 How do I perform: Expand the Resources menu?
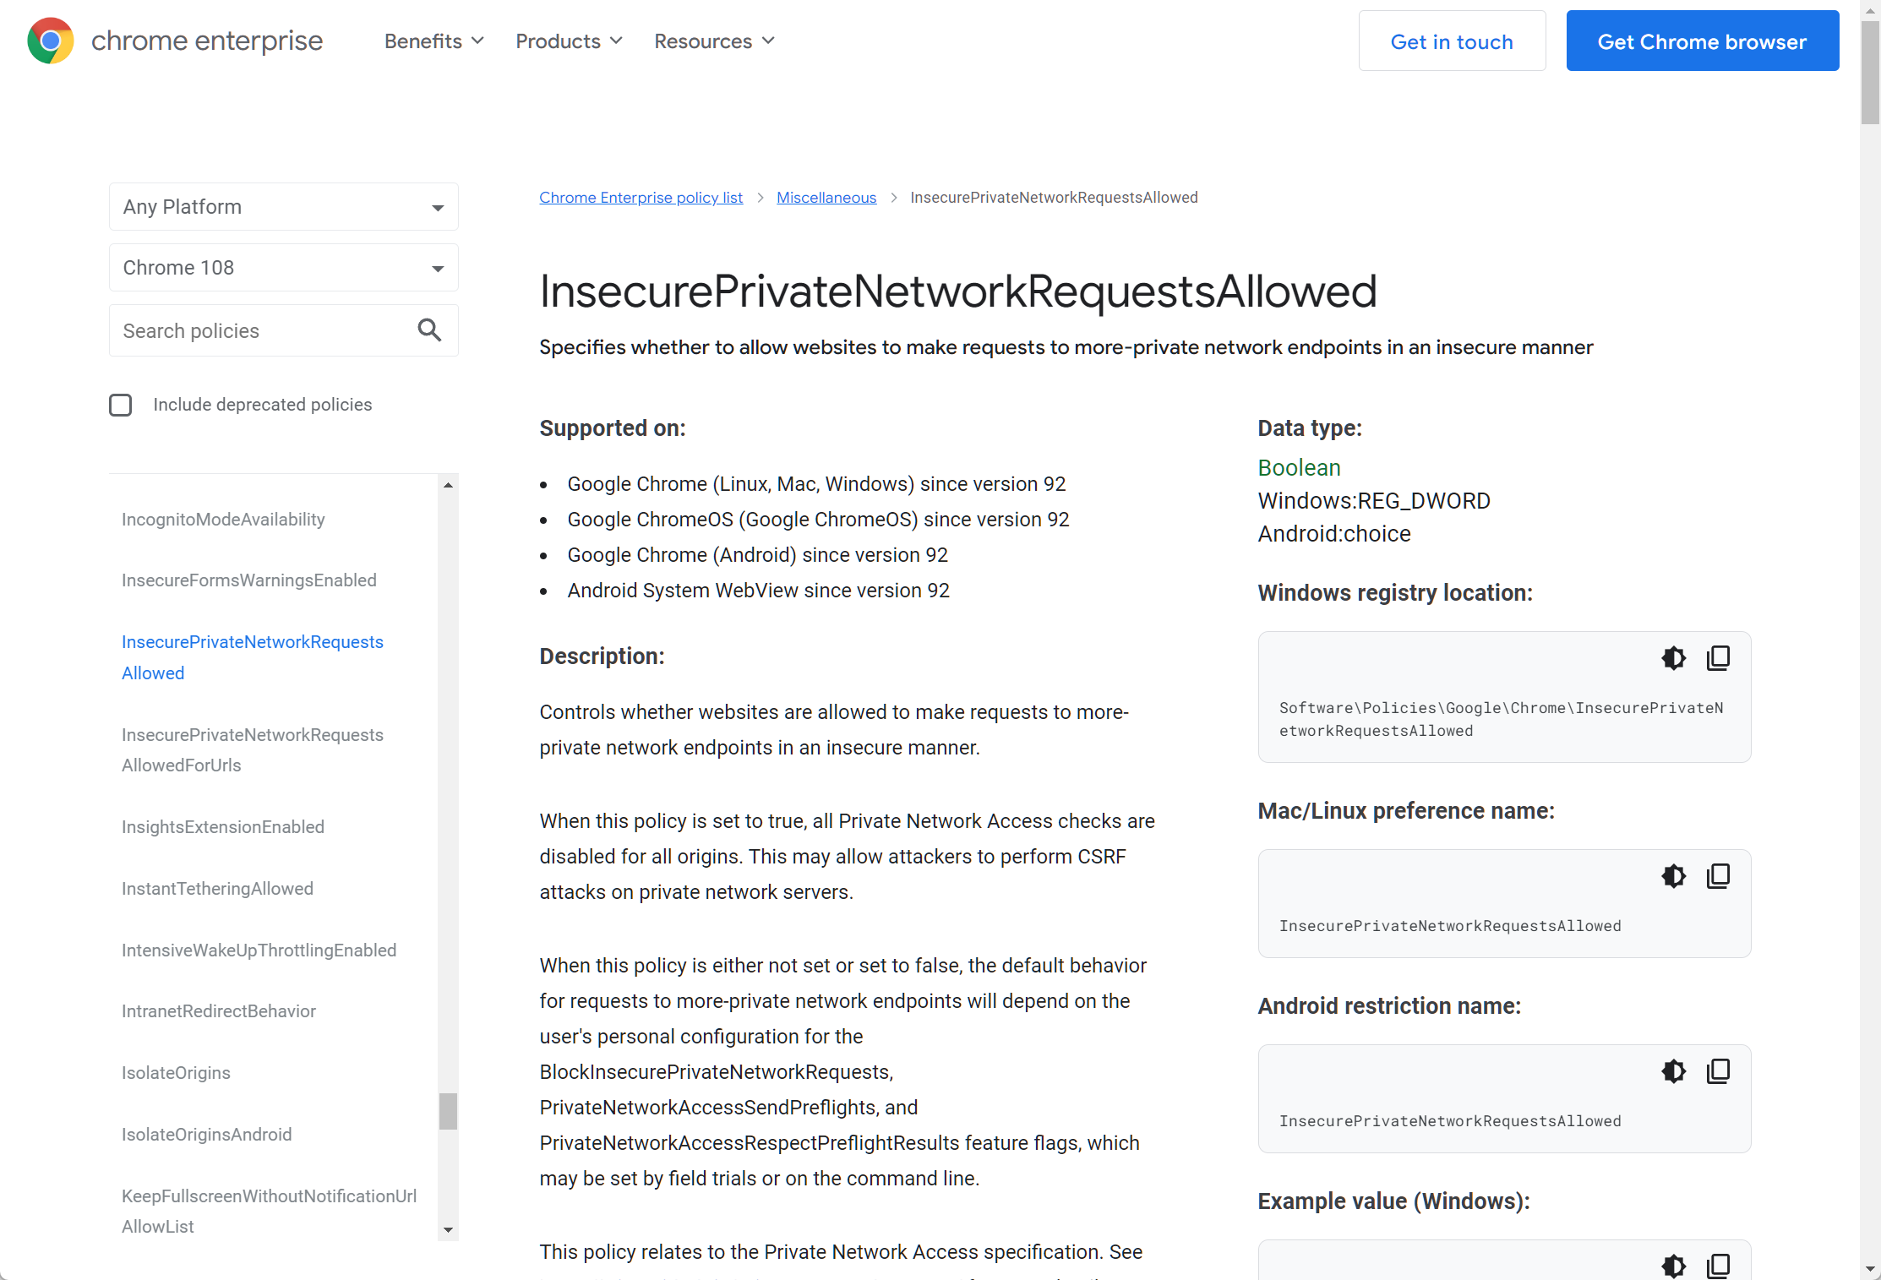(x=714, y=41)
